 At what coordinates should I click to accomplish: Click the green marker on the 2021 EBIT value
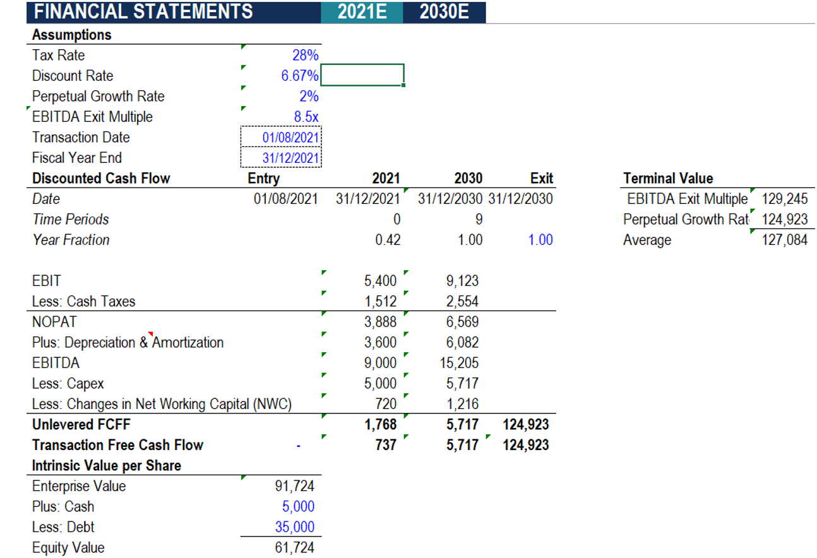[x=324, y=273]
